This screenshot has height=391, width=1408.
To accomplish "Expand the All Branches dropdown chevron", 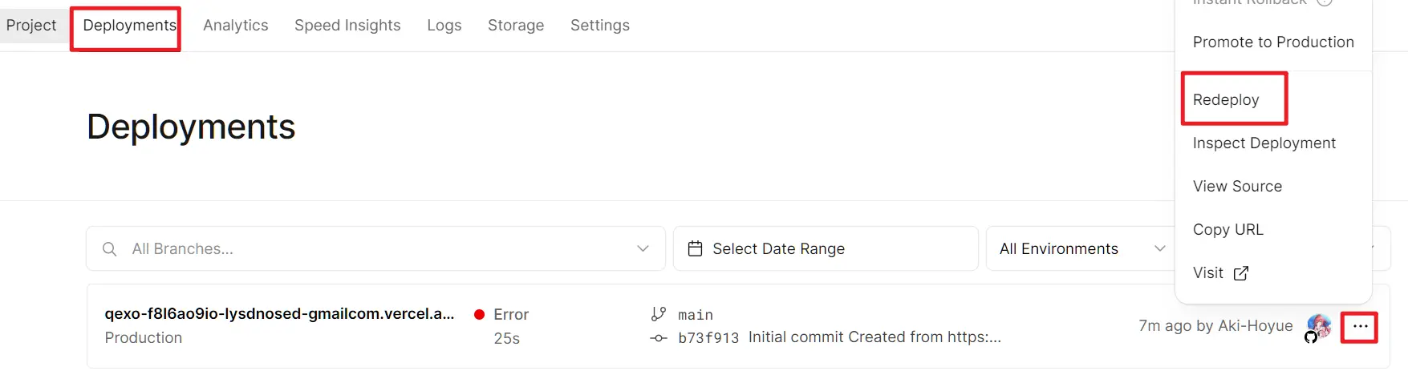I will (x=643, y=248).
